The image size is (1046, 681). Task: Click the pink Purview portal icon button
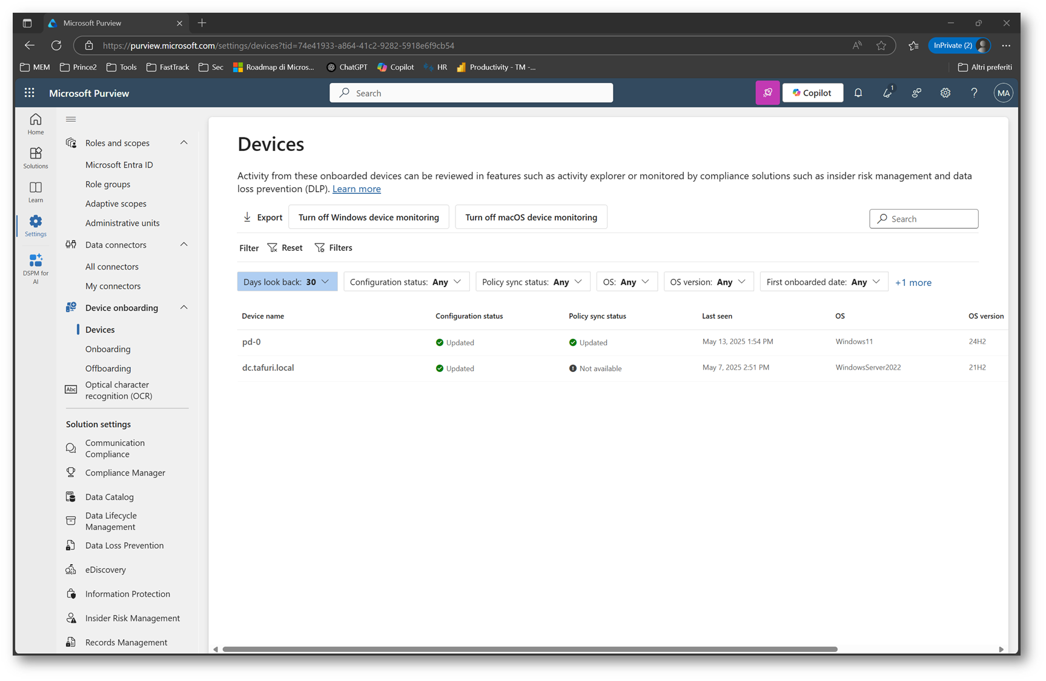click(x=767, y=93)
